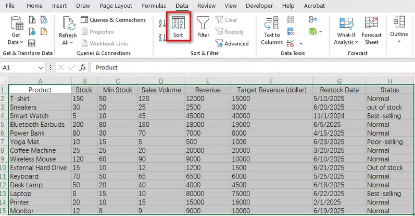Select row 7 header

3,142
